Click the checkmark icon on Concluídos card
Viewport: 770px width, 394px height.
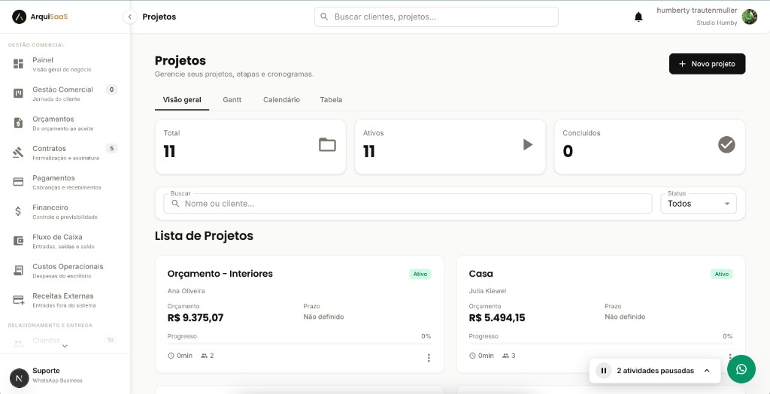click(x=727, y=144)
